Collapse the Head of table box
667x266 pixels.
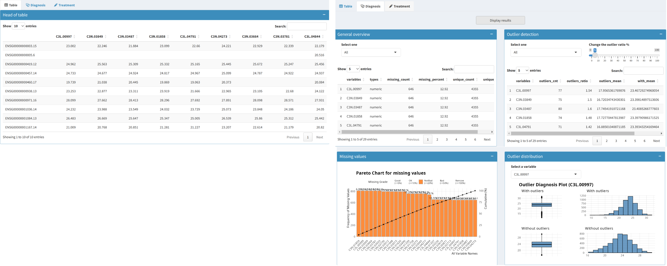(x=324, y=15)
